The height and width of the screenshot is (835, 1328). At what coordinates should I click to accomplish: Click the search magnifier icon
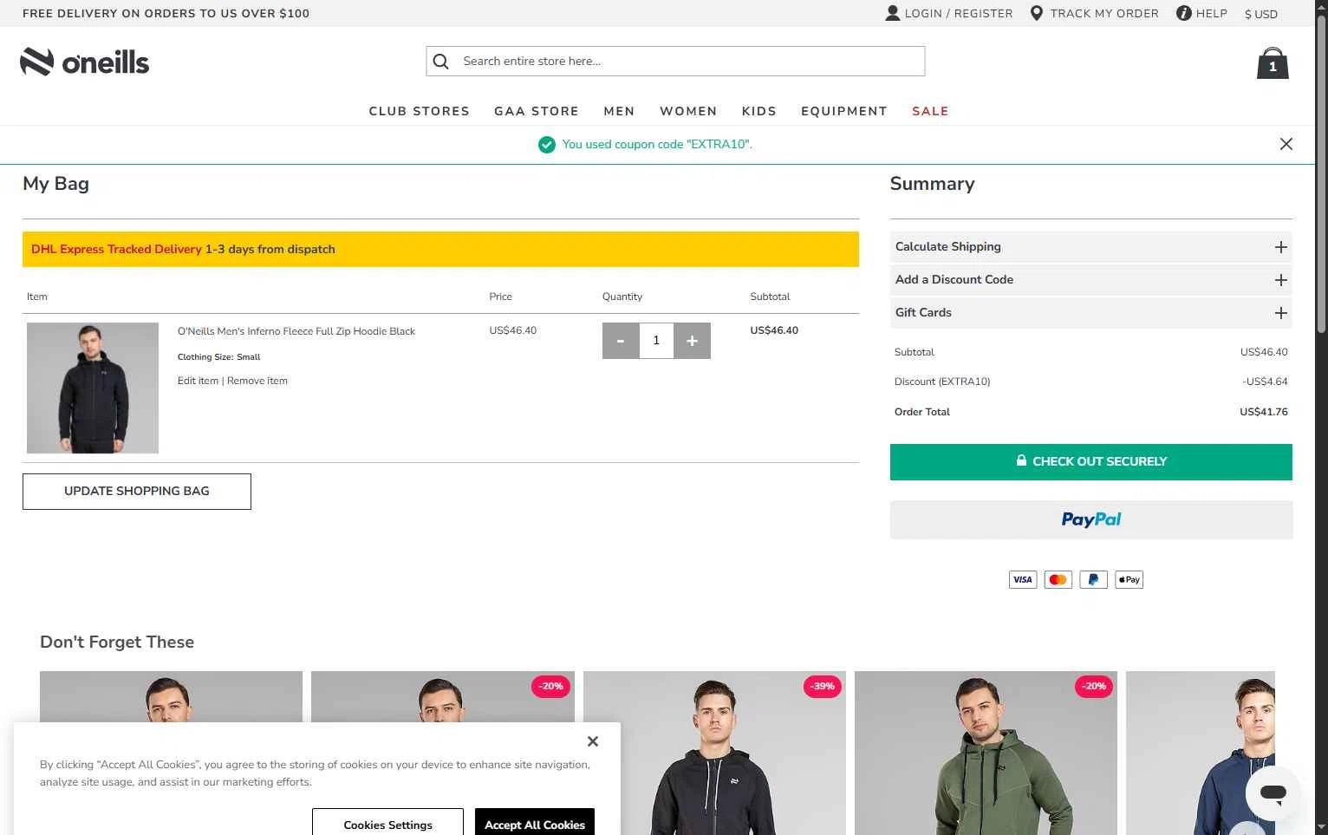coord(441,62)
